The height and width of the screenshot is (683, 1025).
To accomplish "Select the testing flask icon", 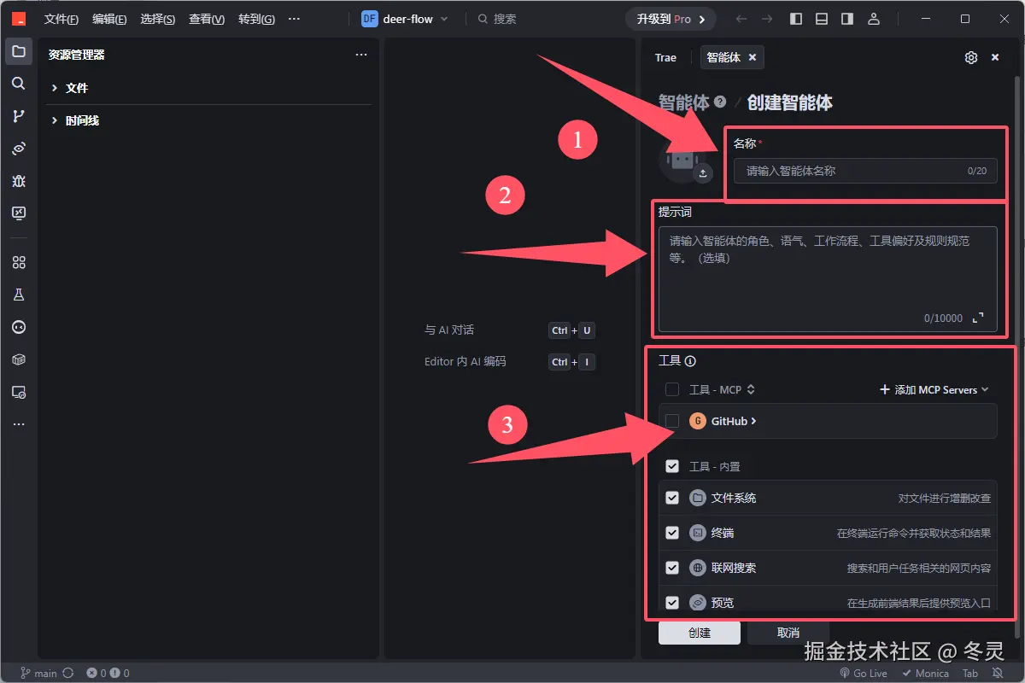I will tap(19, 295).
